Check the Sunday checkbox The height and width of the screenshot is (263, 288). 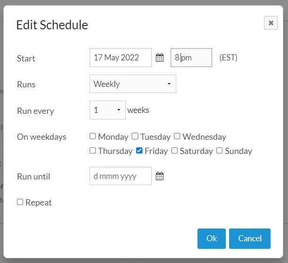click(x=219, y=150)
